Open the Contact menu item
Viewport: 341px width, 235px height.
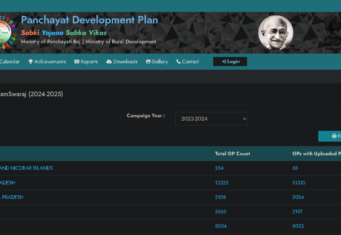[187, 62]
